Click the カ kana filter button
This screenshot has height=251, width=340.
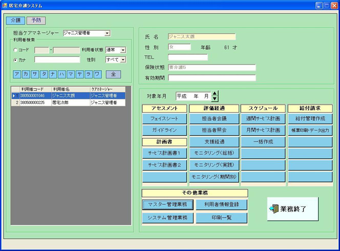(x=27, y=74)
